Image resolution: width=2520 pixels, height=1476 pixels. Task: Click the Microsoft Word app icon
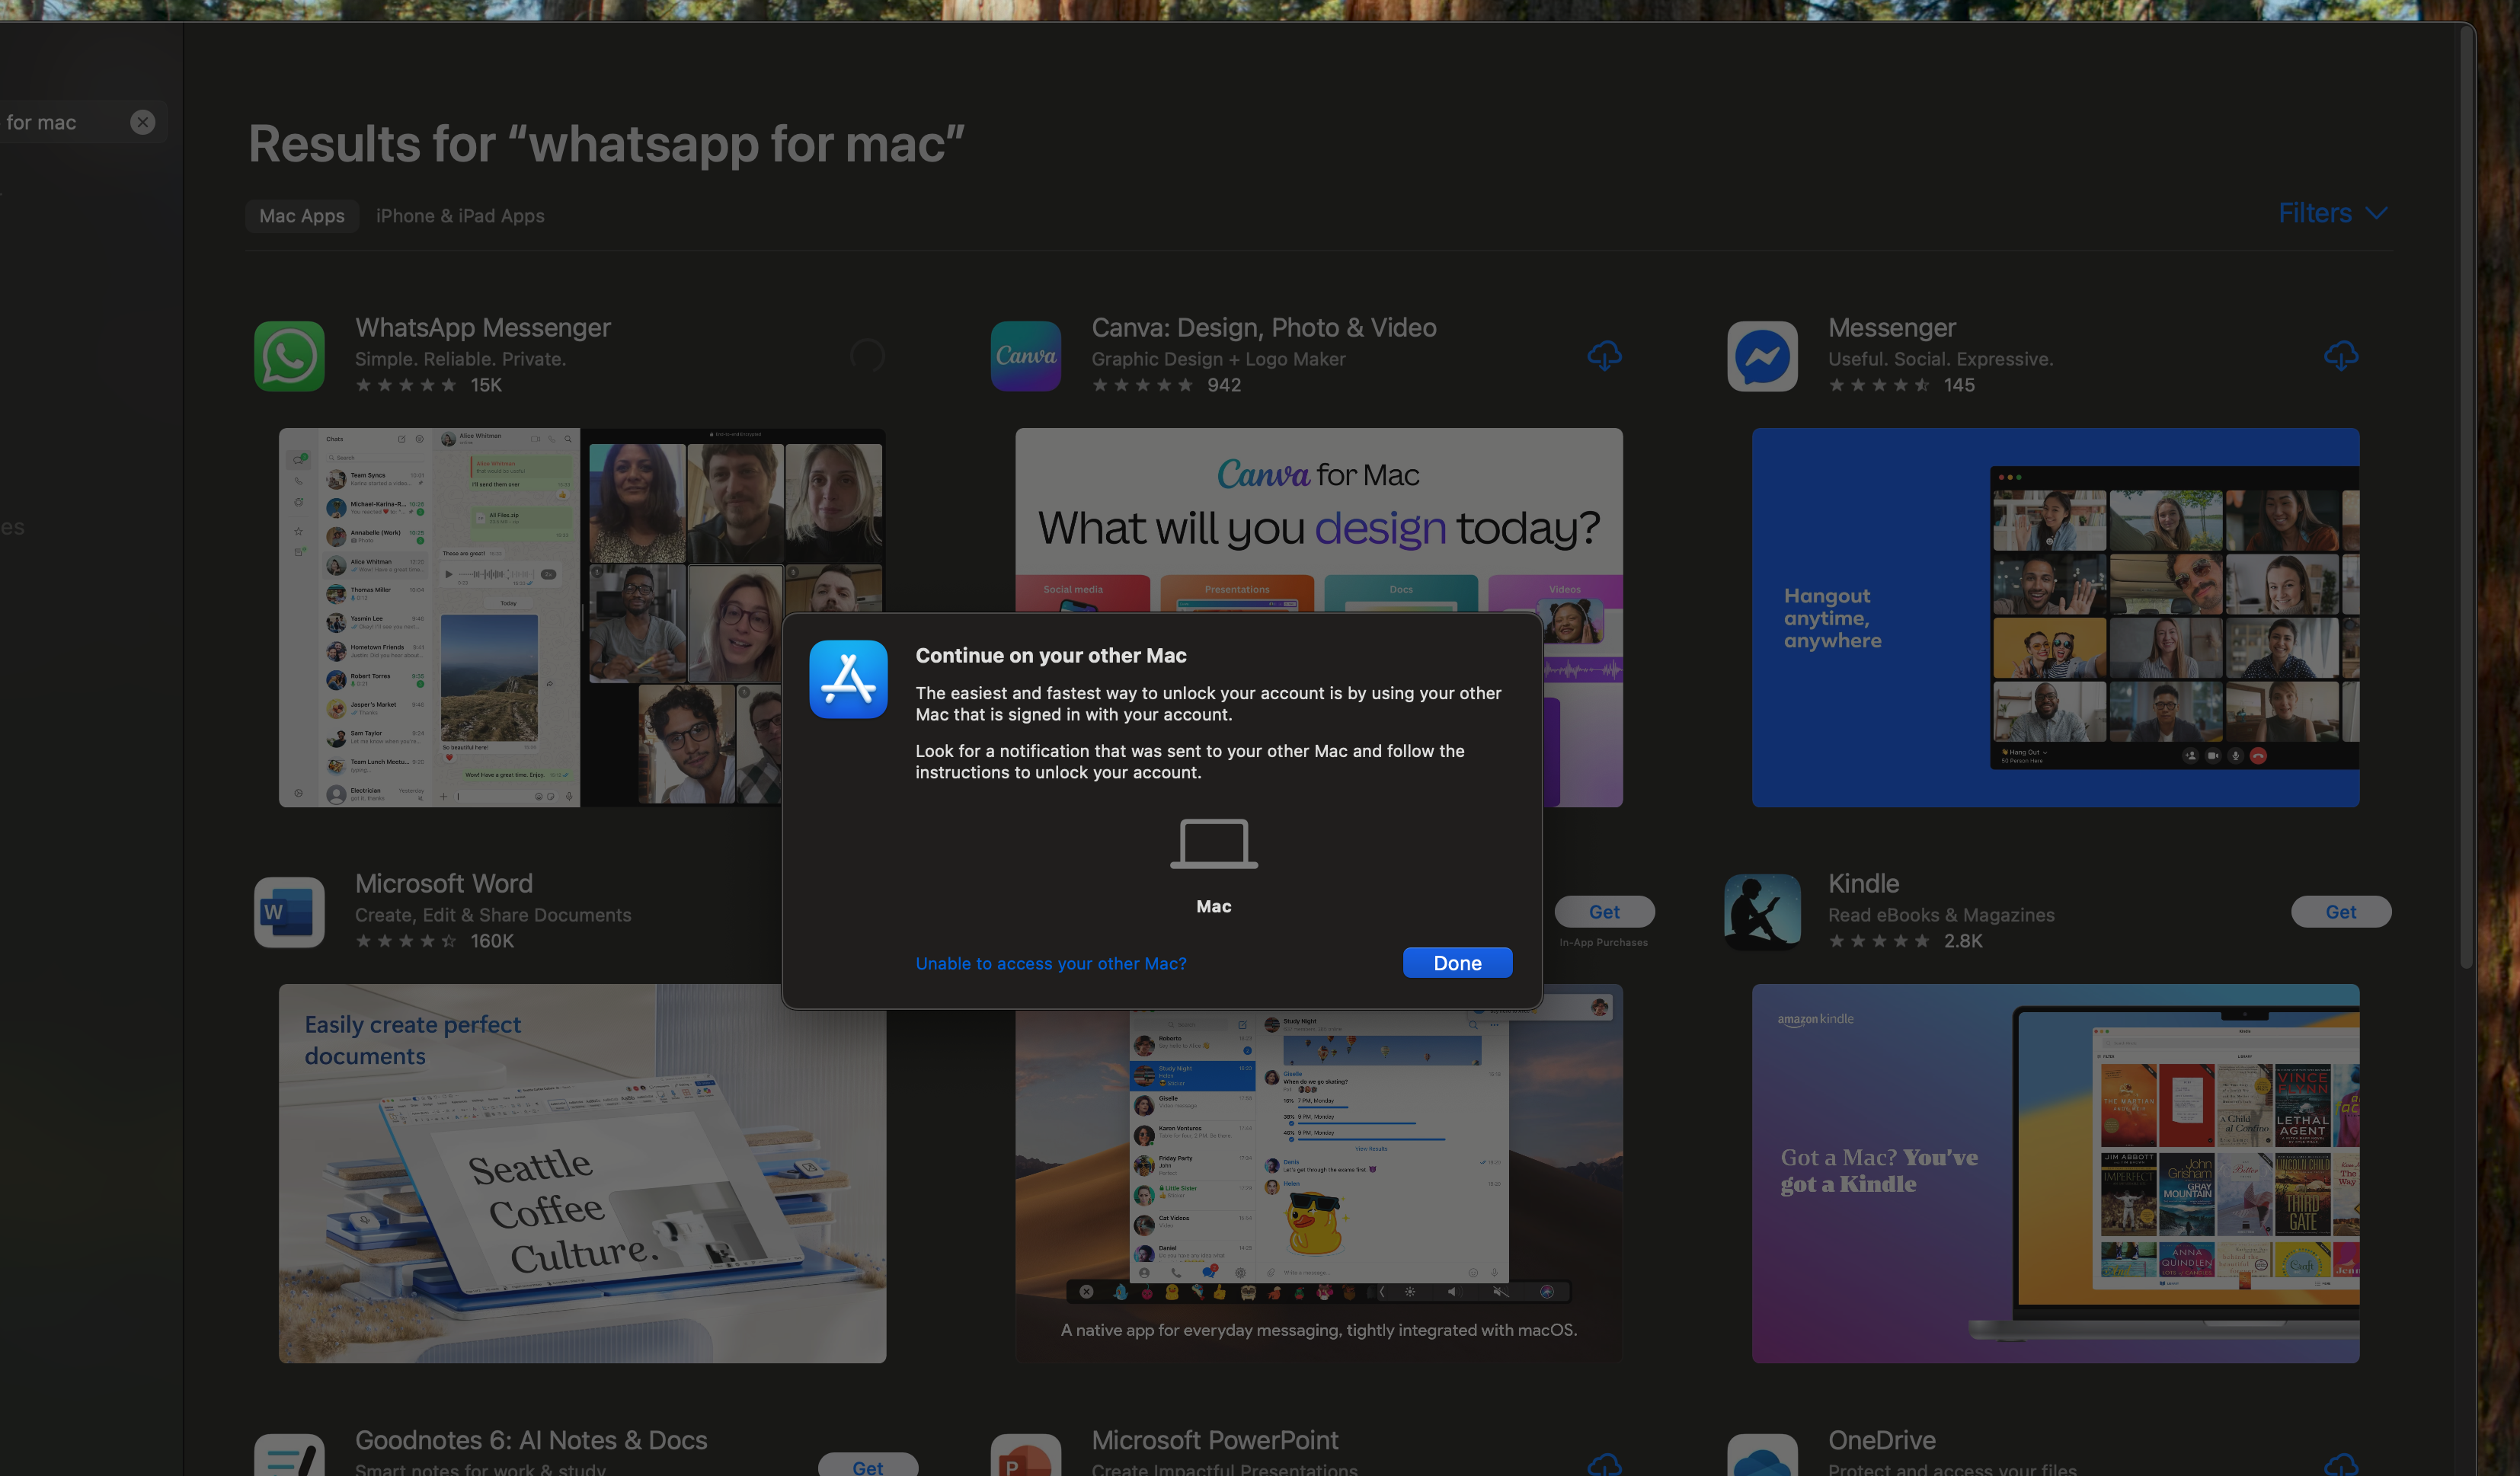[289, 912]
